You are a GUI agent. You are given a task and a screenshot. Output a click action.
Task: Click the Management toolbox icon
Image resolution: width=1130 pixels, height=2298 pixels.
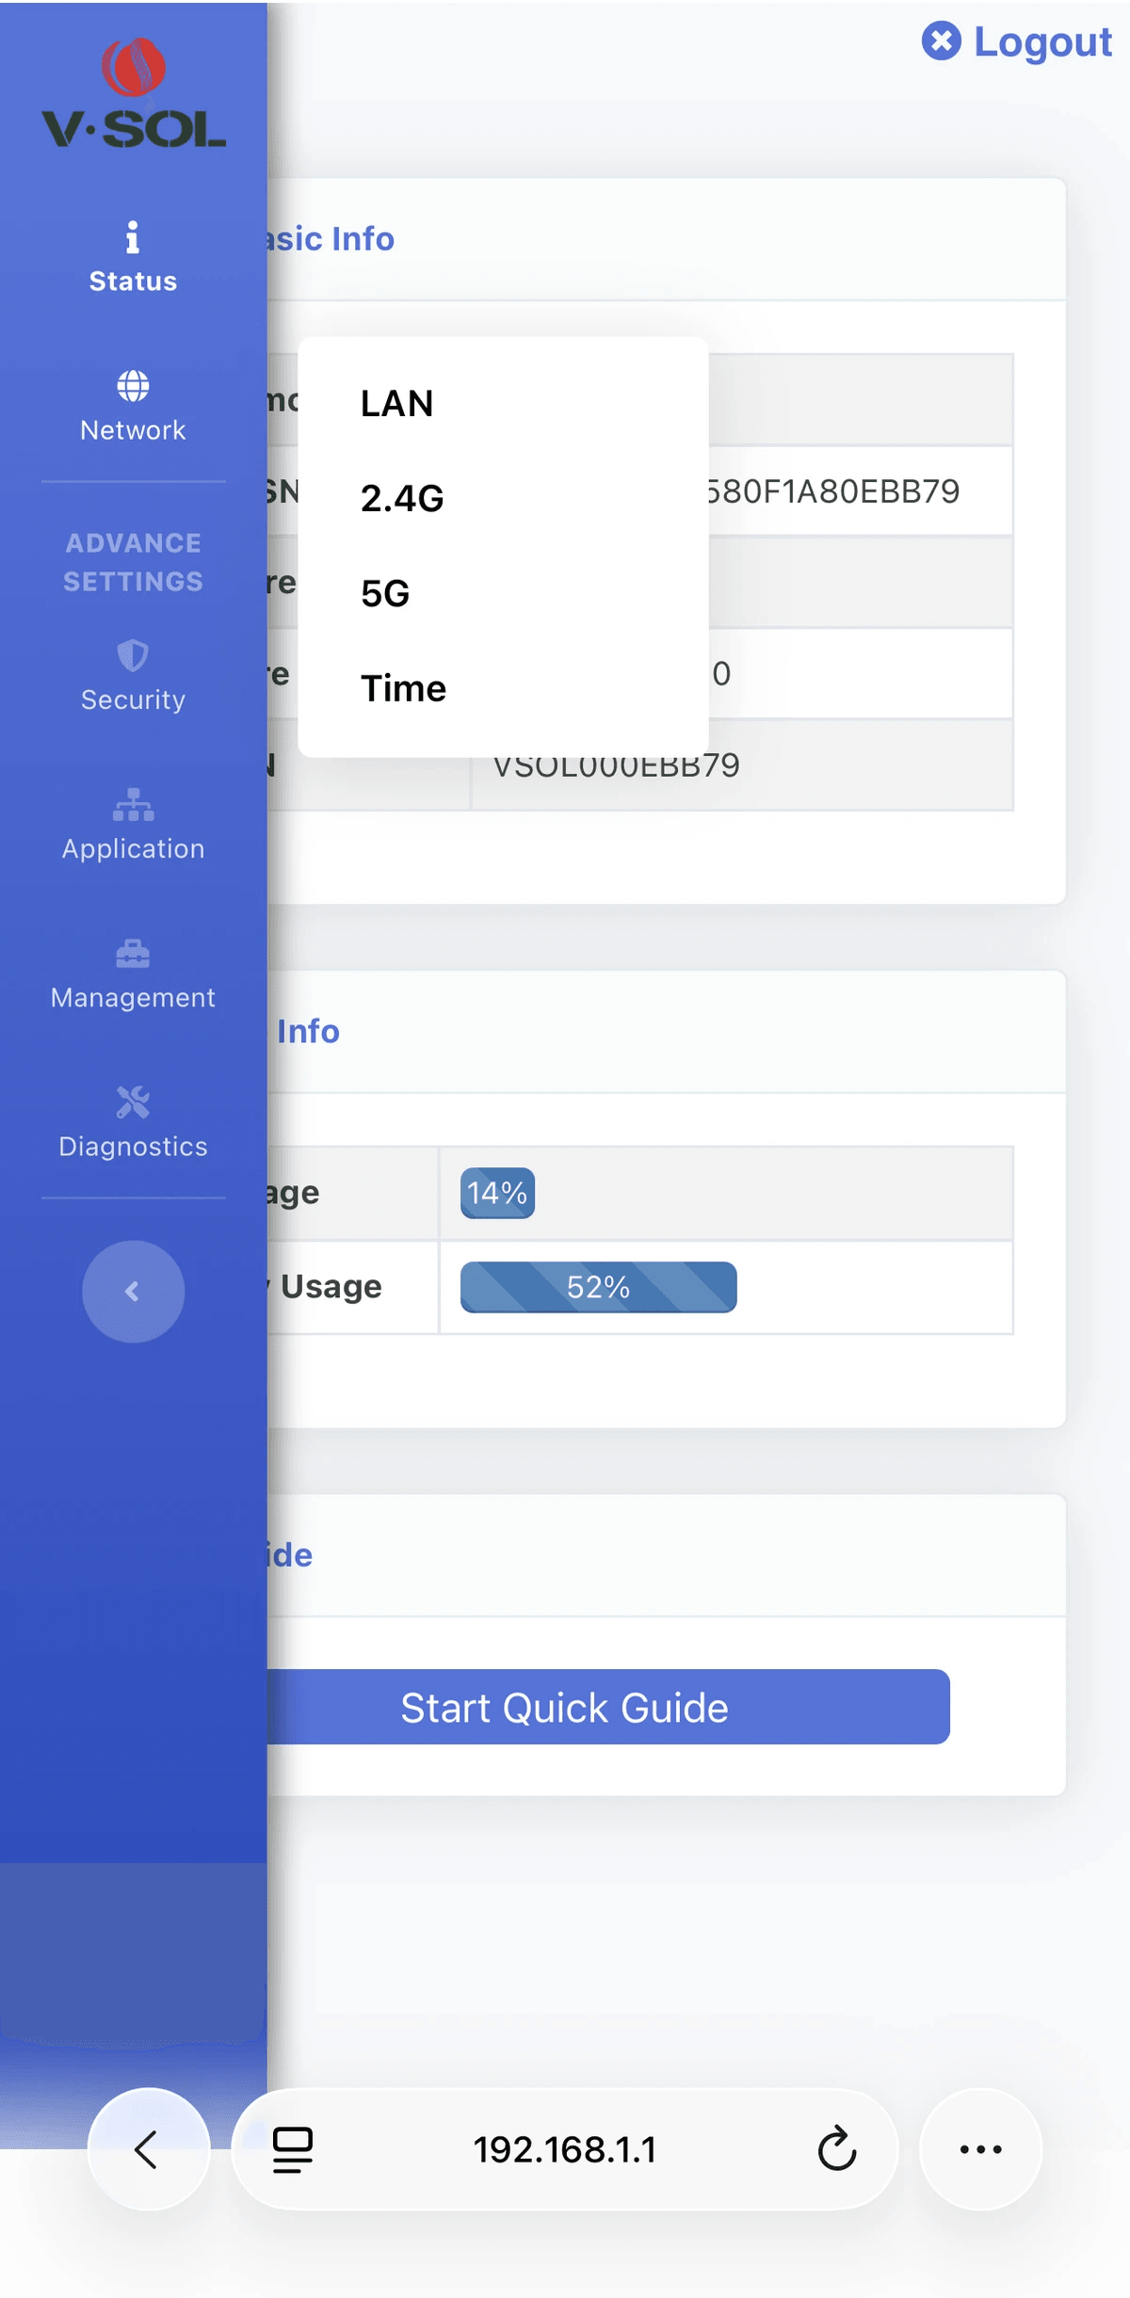pos(133,954)
